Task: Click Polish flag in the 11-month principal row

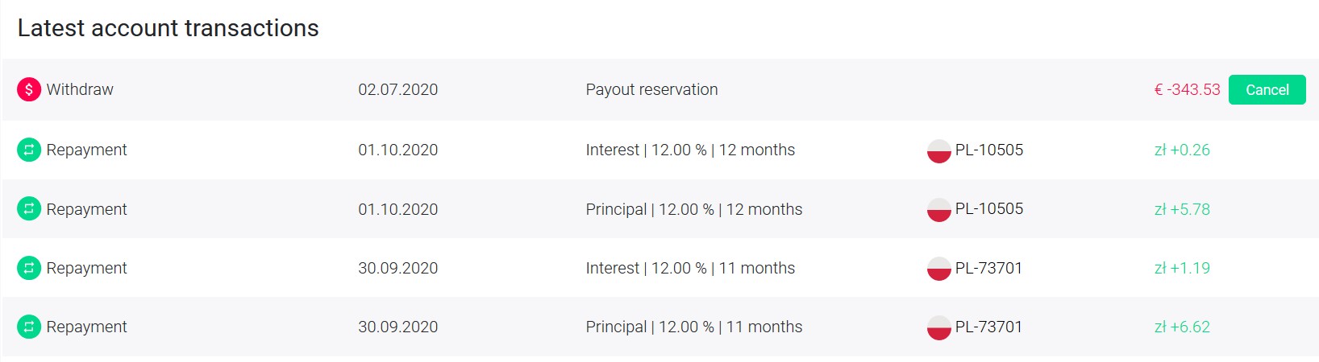Action: [x=938, y=328]
